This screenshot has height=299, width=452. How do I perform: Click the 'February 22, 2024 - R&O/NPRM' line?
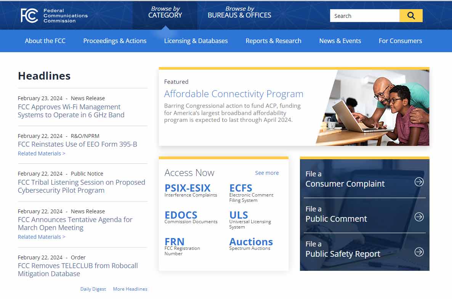[59, 136]
